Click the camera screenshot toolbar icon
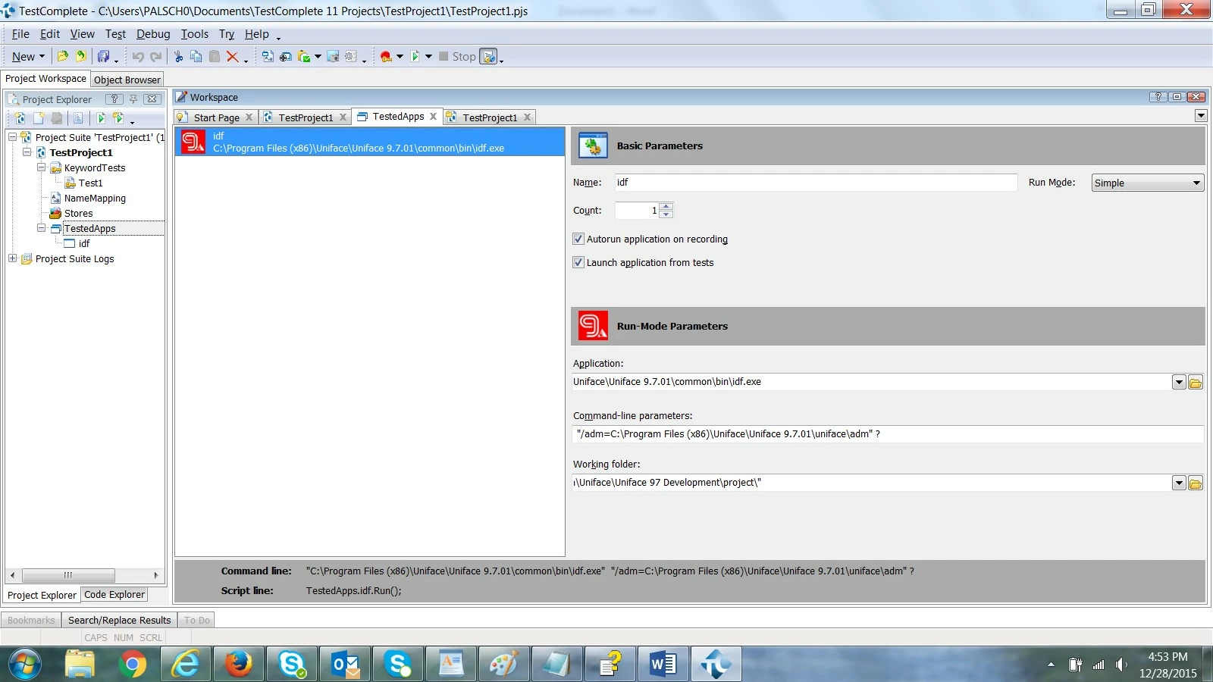Viewport: 1213px width, 682px height. click(x=333, y=57)
